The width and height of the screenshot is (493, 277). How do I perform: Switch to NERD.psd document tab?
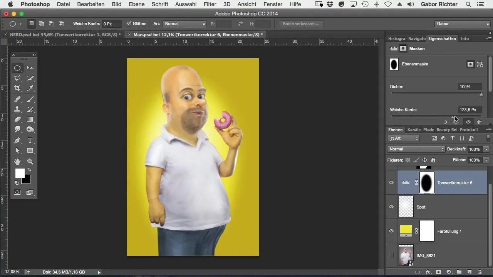click(x=65, y=35)
